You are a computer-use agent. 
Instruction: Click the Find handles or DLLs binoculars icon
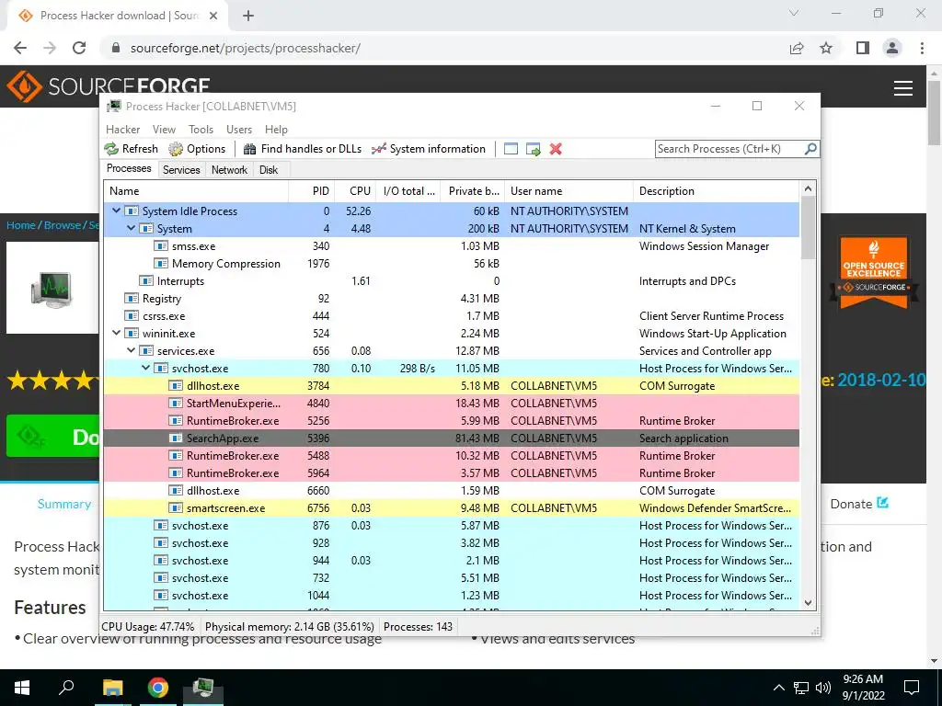tap(250, 149)
